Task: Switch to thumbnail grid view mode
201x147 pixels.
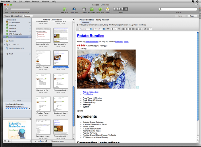Action: pyautogui.click(x=126, y=9)
